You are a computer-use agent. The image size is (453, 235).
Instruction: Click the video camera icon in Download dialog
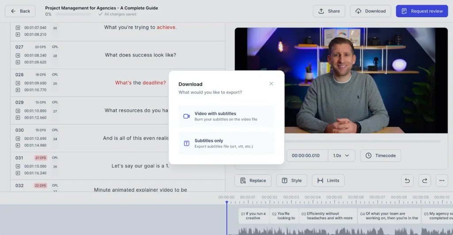click(x=187, y=116)
